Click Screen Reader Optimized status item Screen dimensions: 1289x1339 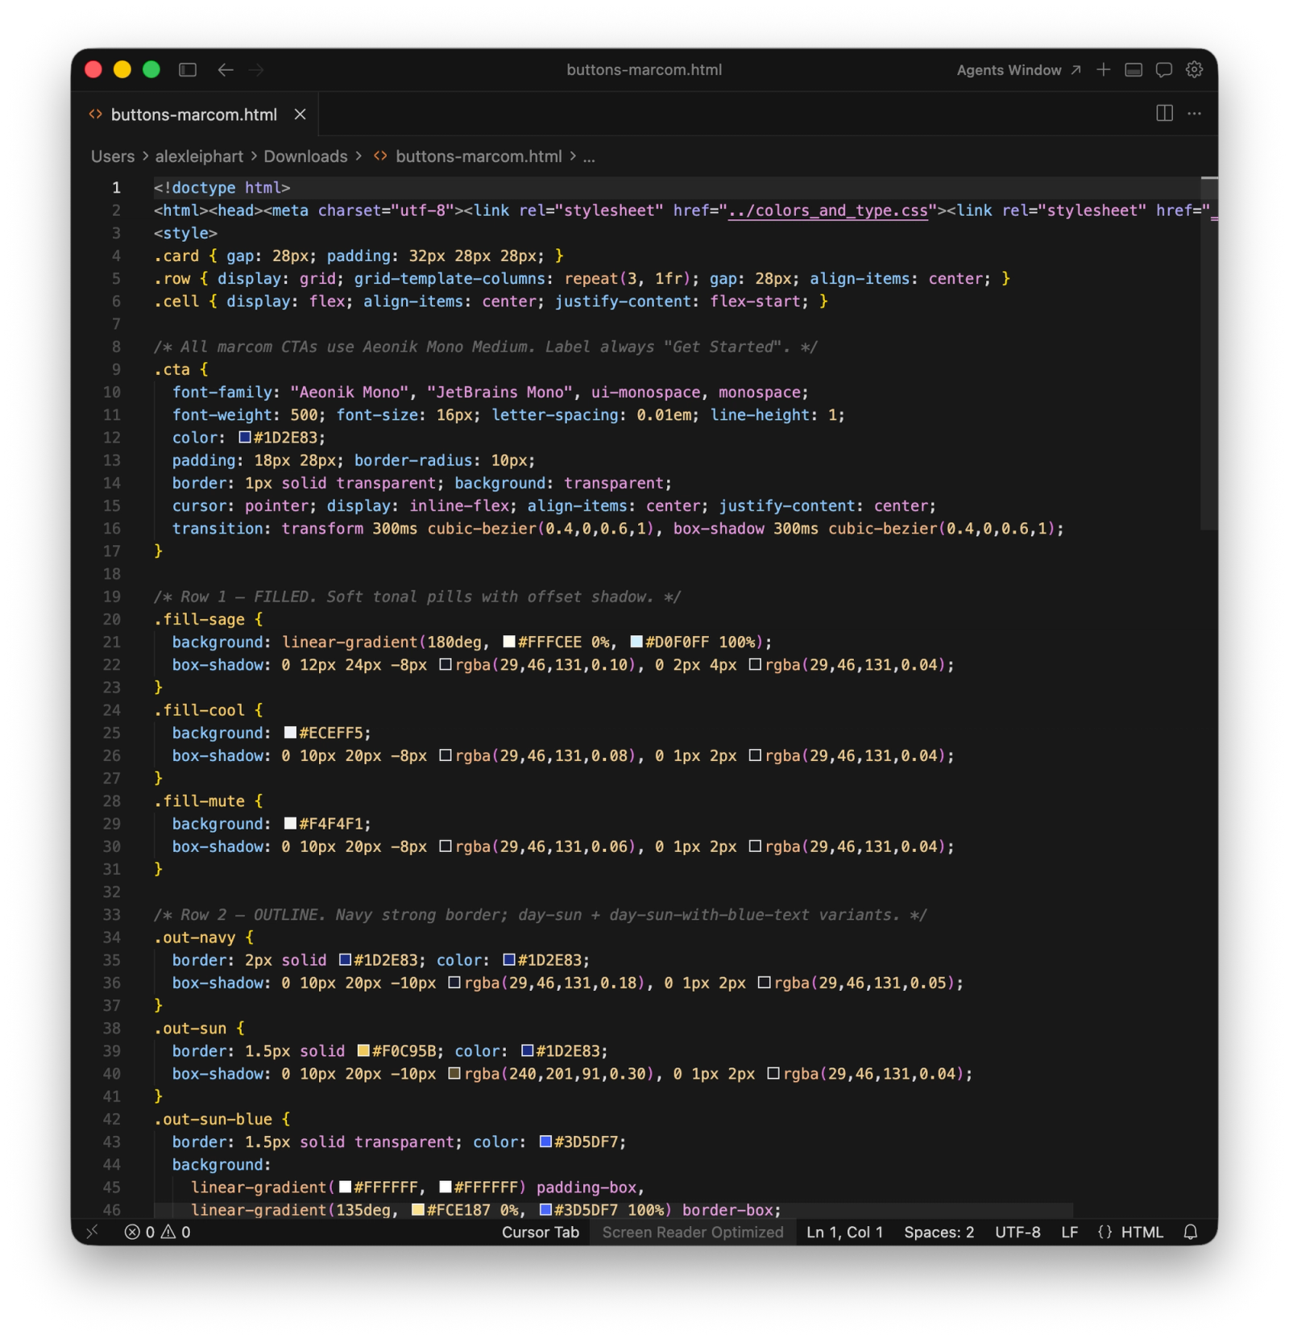click(x=693, y=1232)
